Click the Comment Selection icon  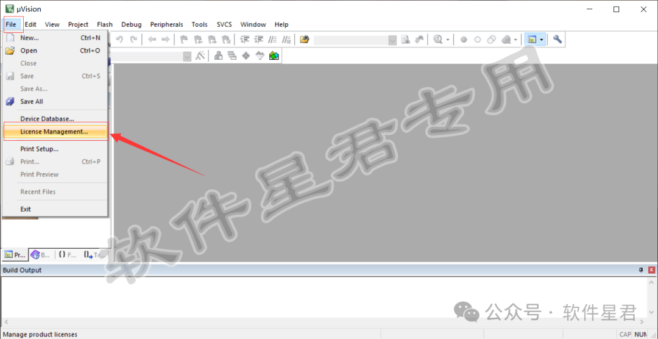click(x=273, y=40)
